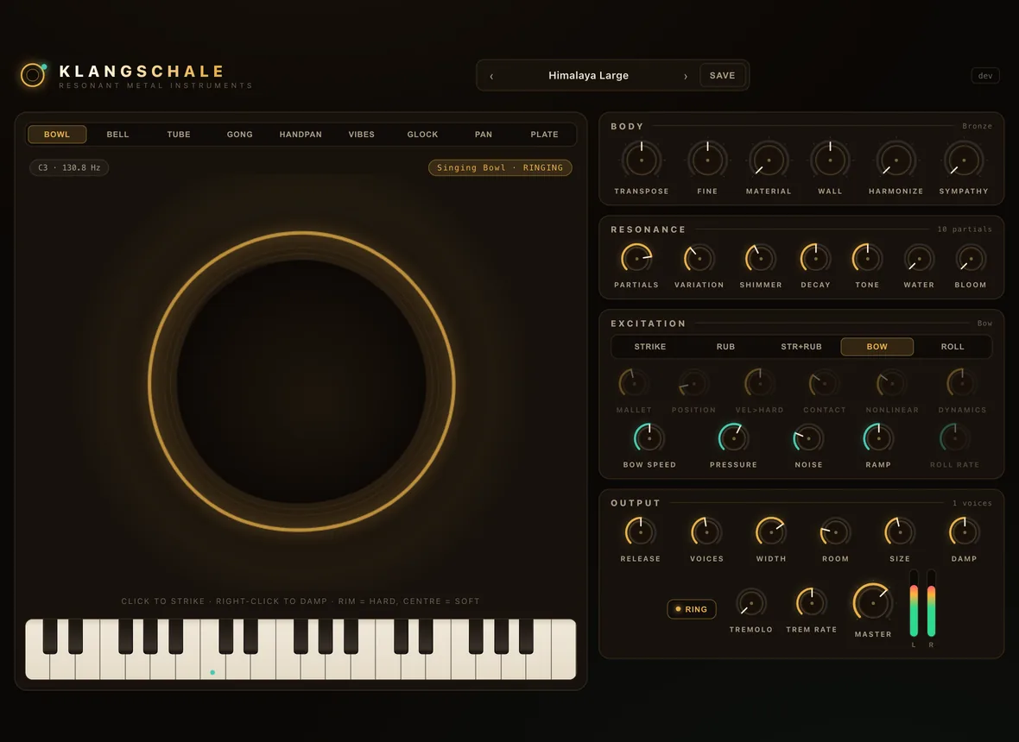Switch to the HANDPAN instrument tab

point(301,135)
